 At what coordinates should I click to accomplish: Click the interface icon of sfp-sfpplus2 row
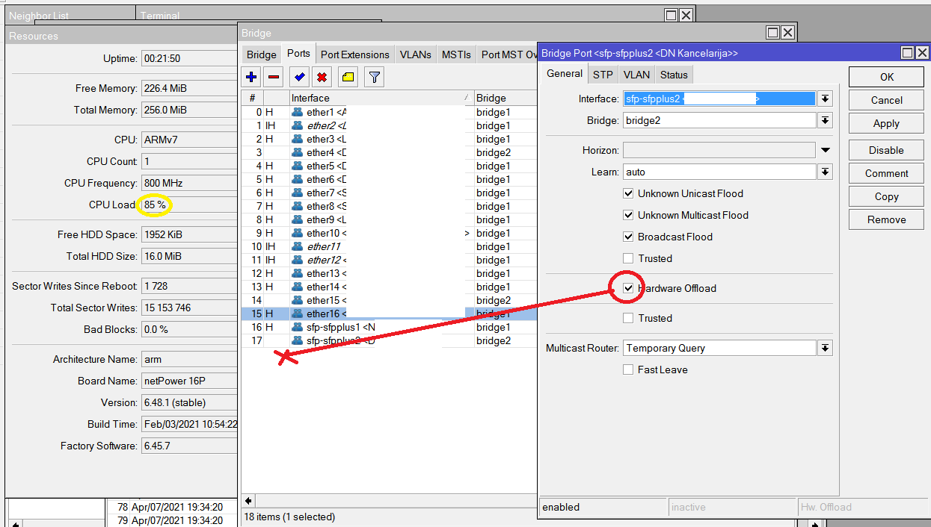298,340
